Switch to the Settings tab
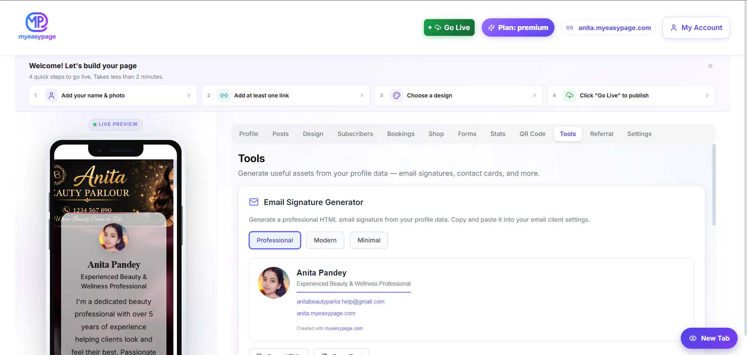Image resolution: width=747 pixels, height=355 pixels. (x=639, y=134)
